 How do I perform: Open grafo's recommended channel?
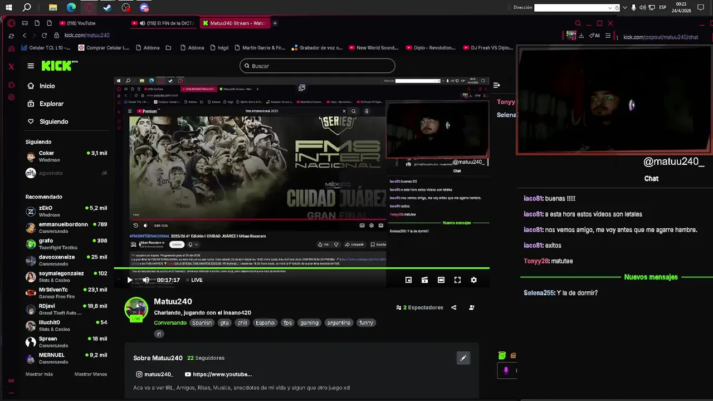(x=66, y=244)
